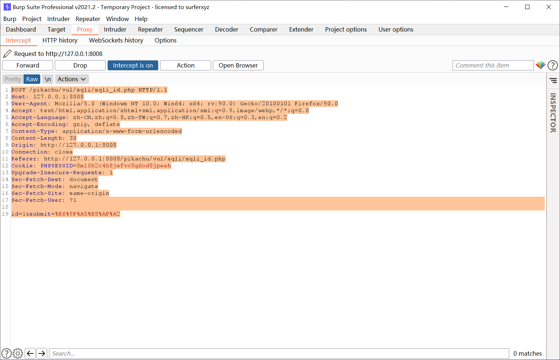Click the Sec-Fetch-Site header line
This screenshot has height=360, width=560.
tap(60, 193)
